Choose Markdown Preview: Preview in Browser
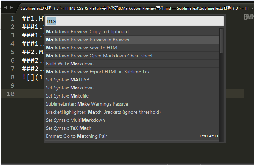This screenshot has width=254, height=165. pos(132,40)
